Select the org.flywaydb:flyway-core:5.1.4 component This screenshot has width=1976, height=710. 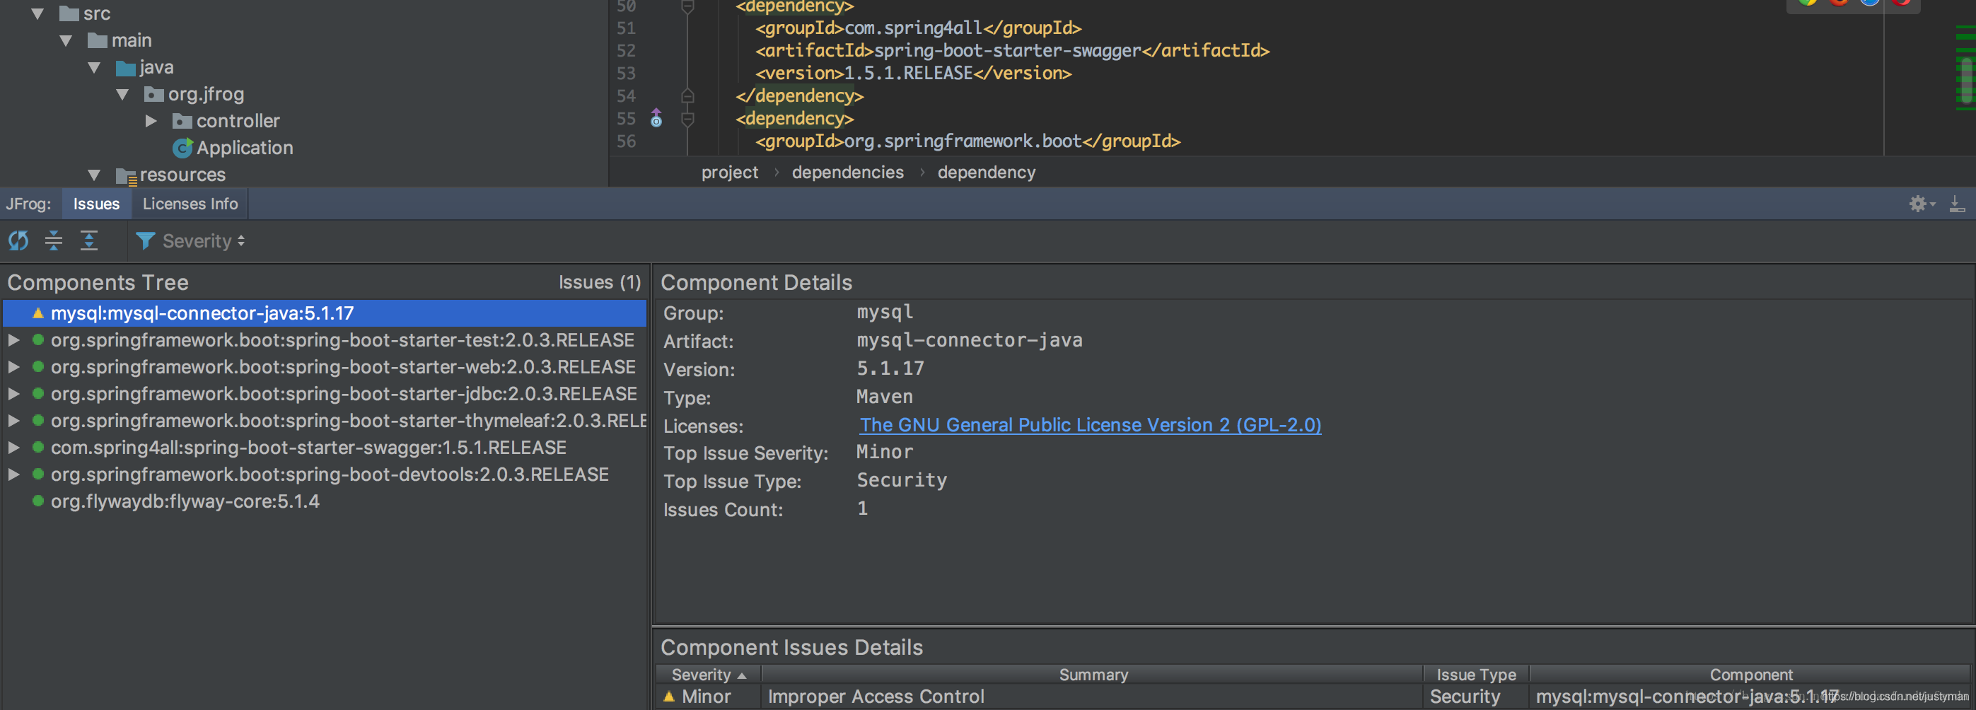point(184,501)
